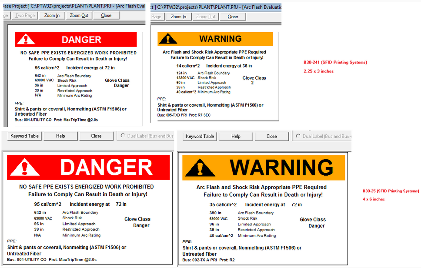
Task: Click the hazard triangle on the small WARNING label
Action: (x=168, y=39)
